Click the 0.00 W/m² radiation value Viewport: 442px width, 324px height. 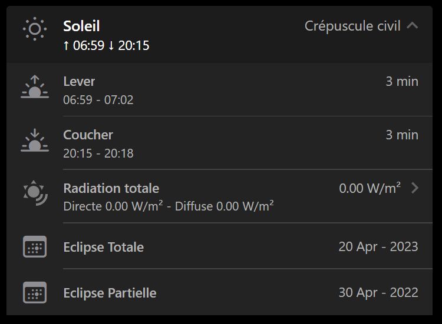(370, 188)
